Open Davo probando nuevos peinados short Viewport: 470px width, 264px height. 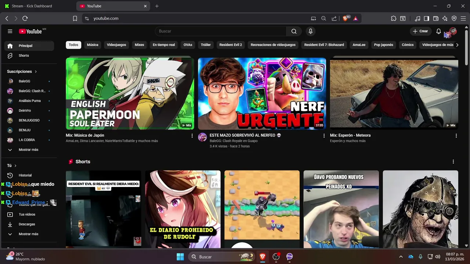[341, 209]
